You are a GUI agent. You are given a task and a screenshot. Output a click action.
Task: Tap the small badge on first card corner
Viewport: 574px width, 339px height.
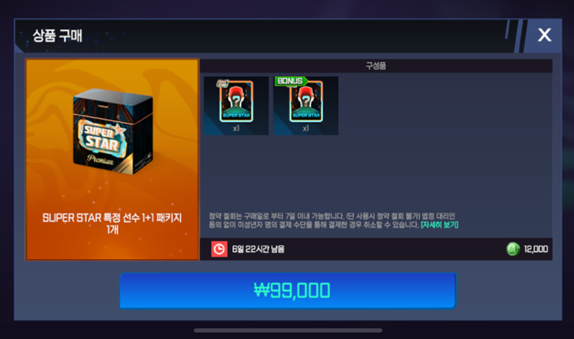223,84
